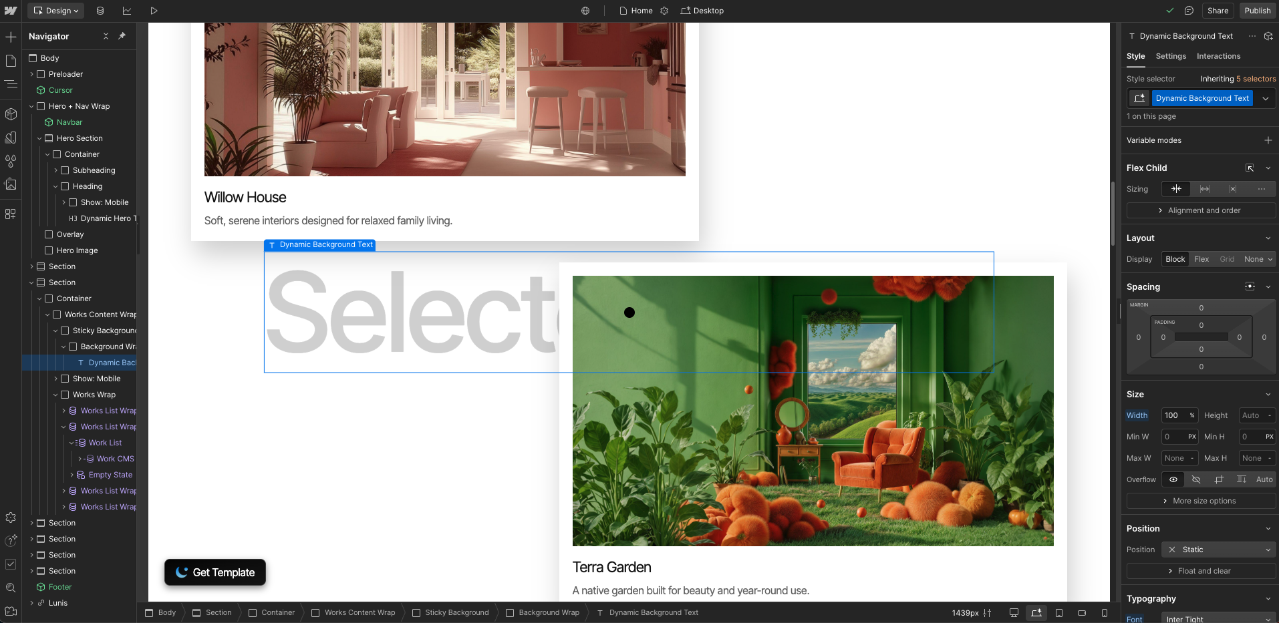This screenshot has width=1279, height=623.
Task: Expand the Preloader tree item
Action: (31, 74)
